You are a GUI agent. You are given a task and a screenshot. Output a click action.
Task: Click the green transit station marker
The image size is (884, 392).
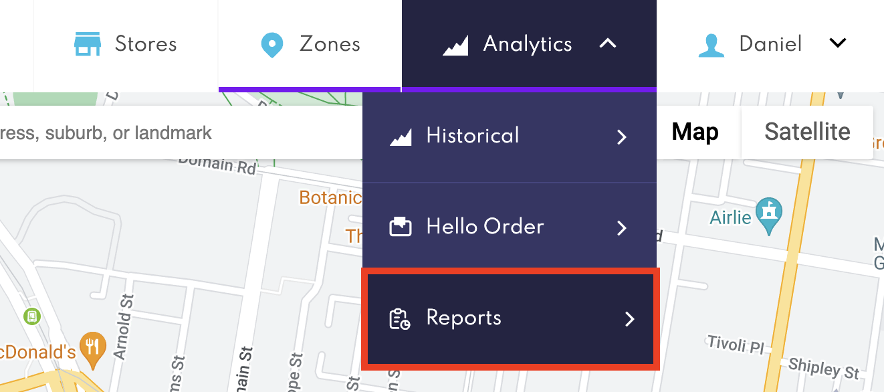click(x=31, y=315)
